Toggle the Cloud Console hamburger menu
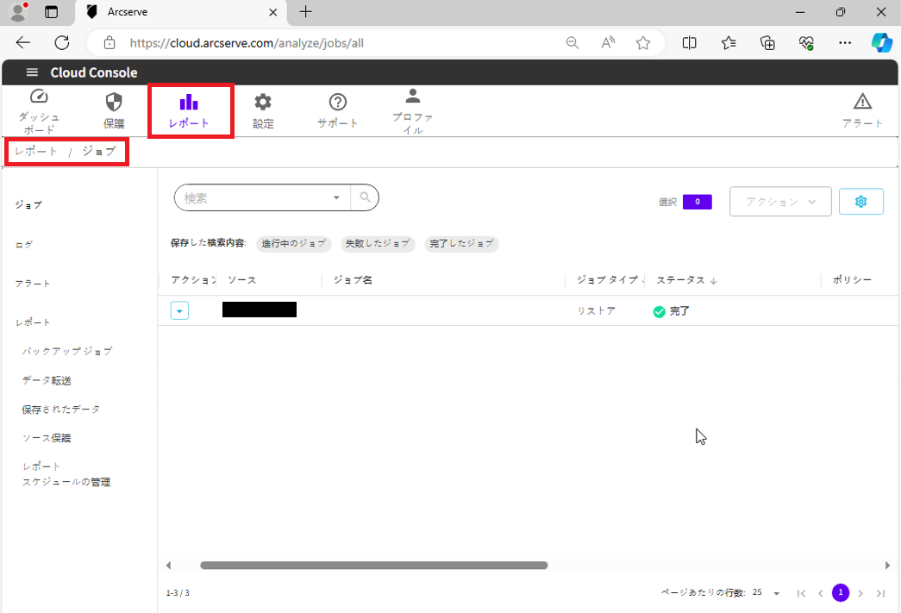The image size is (901, 613). 32,72
